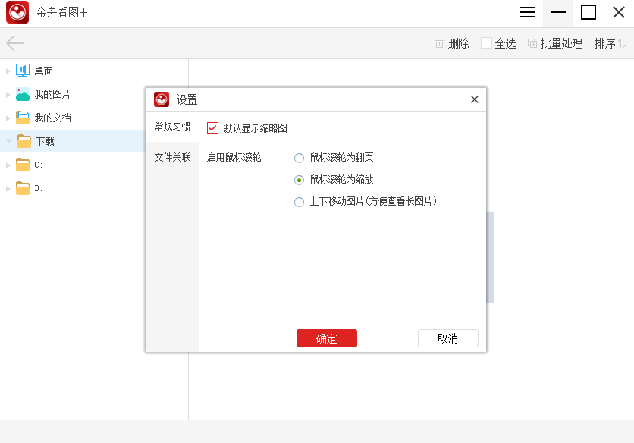This screenshot has height=443, width=634.
Task: Expand the C: drive node
Action: coord(8,165)
